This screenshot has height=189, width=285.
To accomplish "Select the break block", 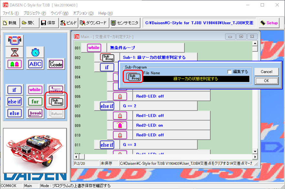I will click(35, 113).
